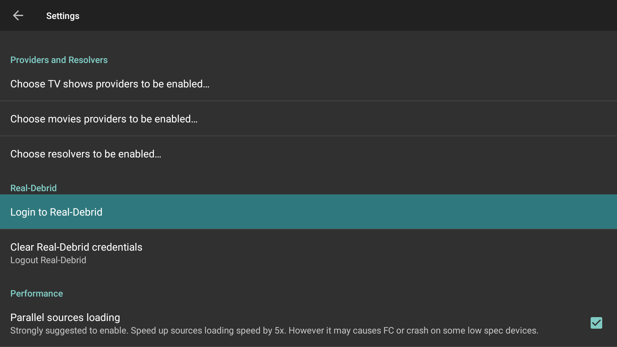The image size is (617, 347).
Task: Tap the Settings title in header
Action: pyautogui.click(x=63, y=16)
